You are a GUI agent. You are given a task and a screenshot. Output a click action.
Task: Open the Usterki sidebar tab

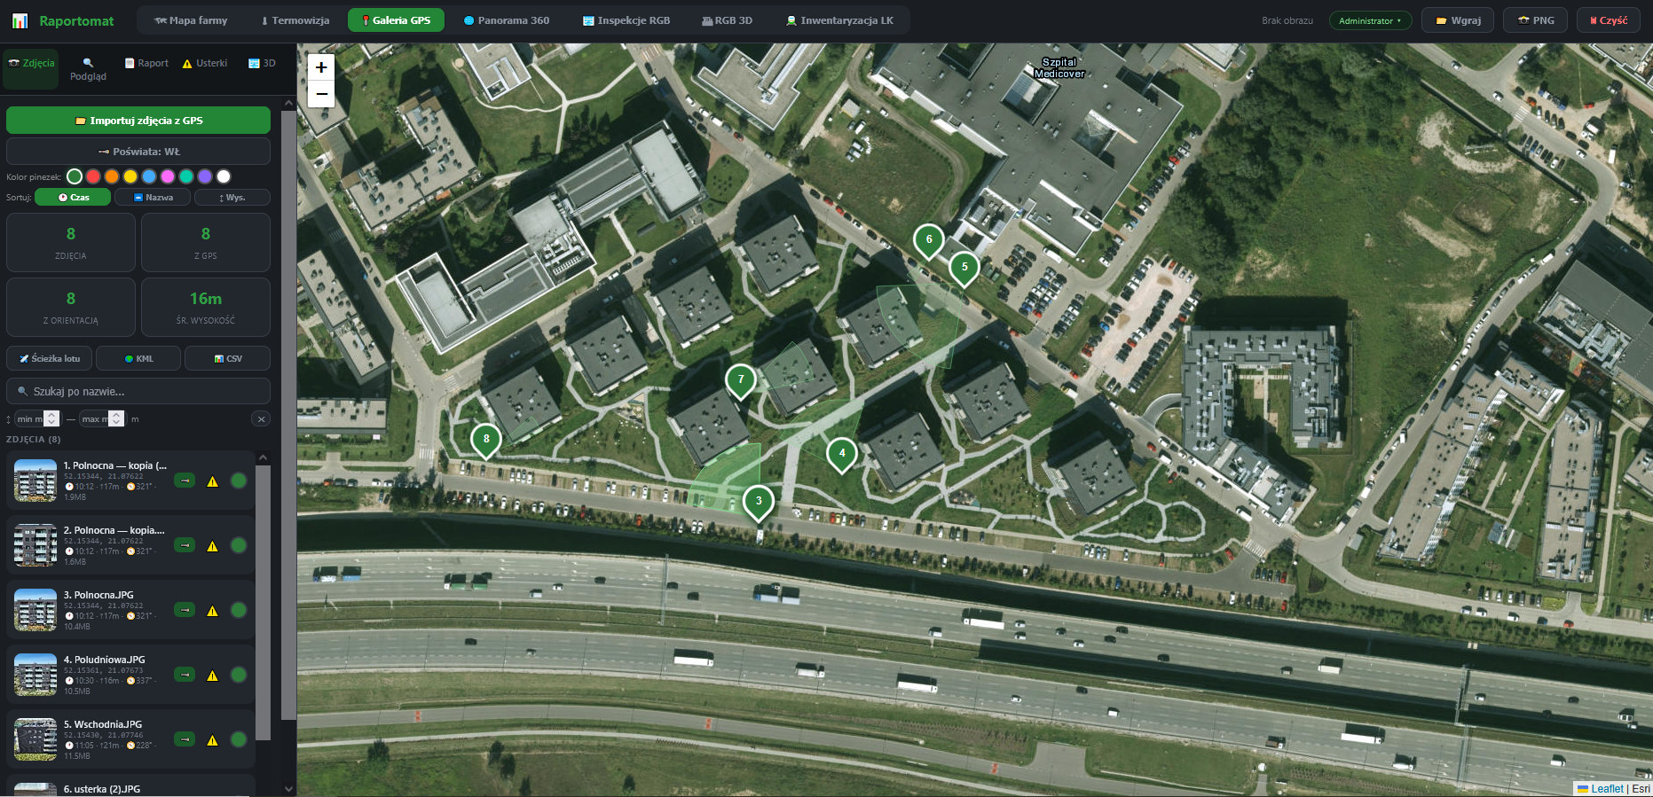[205, 63]
